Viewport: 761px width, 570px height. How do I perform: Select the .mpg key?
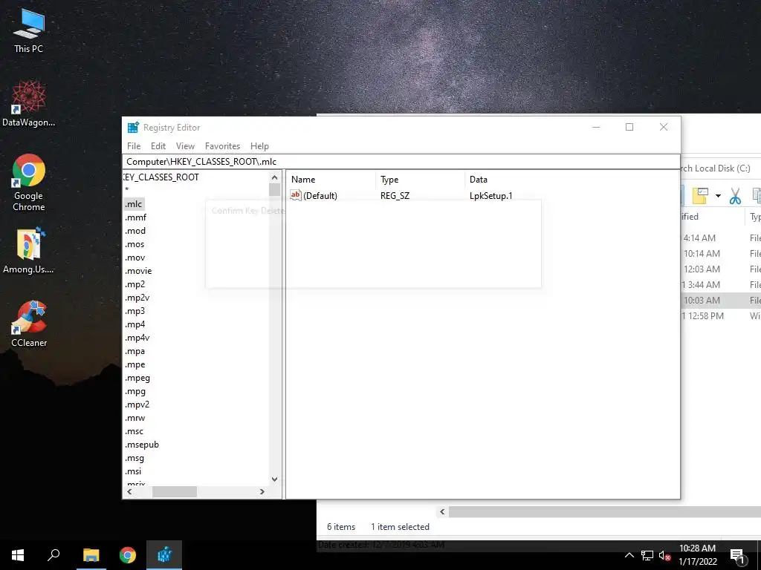(x=135, y=391)
